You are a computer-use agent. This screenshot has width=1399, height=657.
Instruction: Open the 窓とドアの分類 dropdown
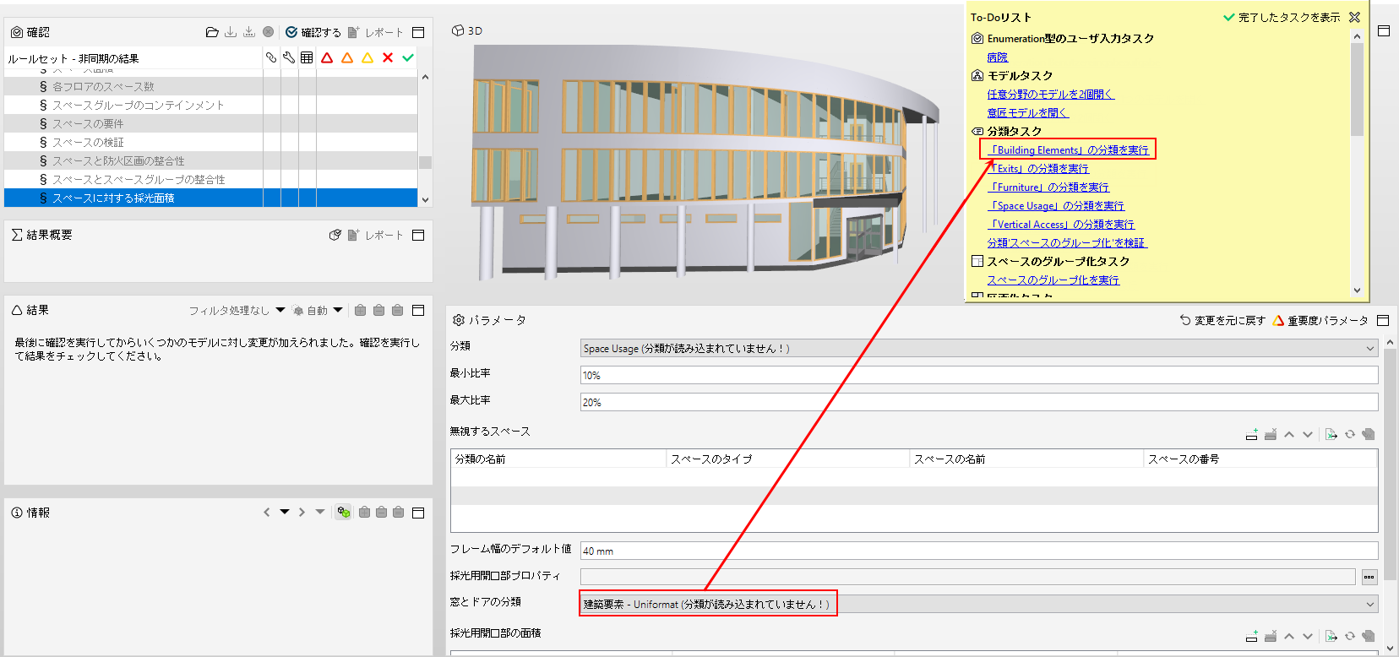(x=979, y=604)
